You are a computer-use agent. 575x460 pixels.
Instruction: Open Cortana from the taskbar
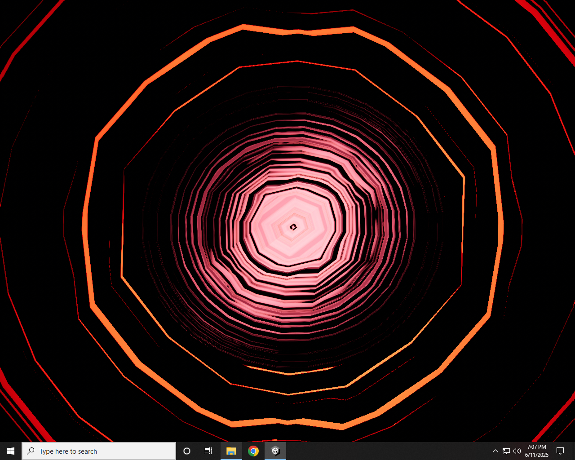(x=187, y=451)
